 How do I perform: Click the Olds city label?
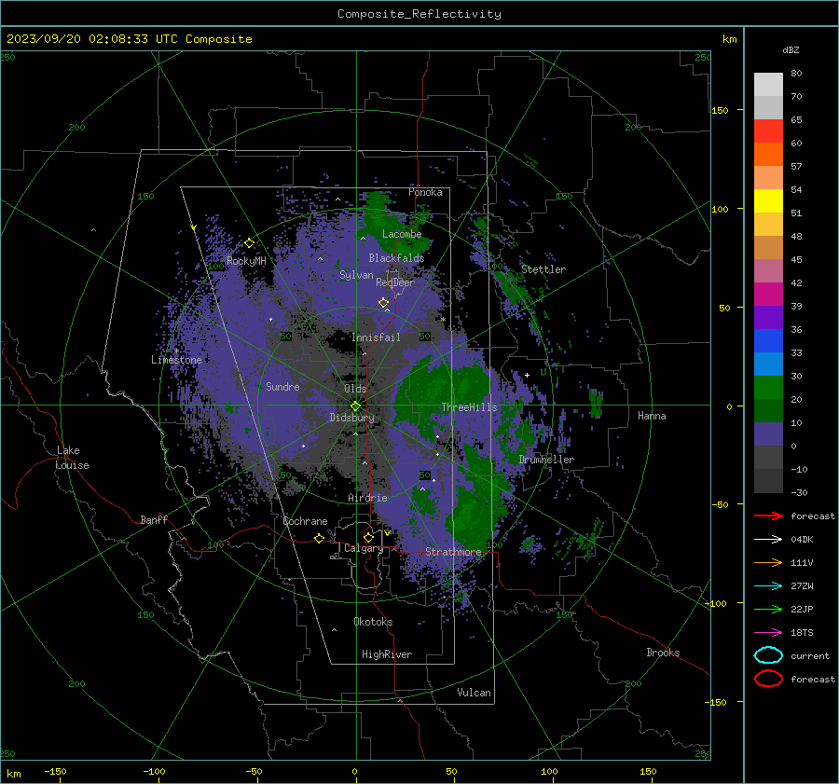click(x=355, y=389)
